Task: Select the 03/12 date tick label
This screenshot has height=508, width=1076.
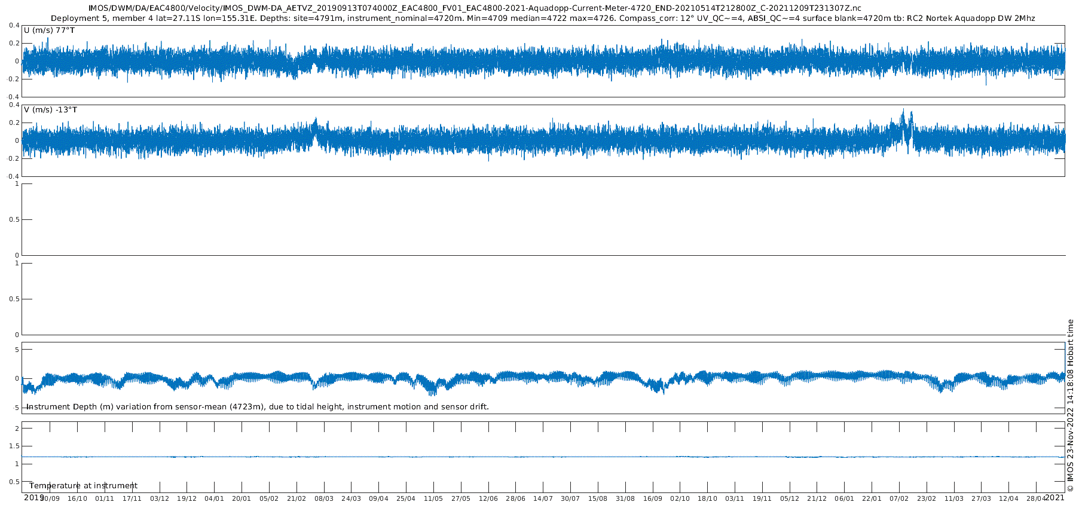Action: click(x=160, y=498)
